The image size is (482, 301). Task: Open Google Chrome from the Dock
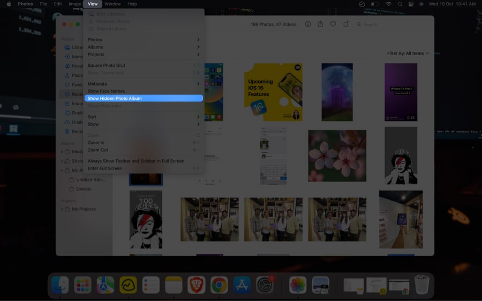tap(219, 285)
